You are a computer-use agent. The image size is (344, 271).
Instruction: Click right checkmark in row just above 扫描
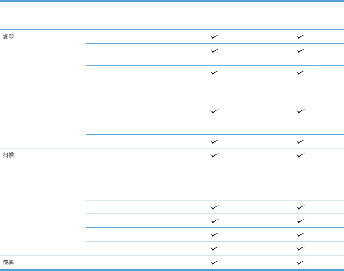click(x=301, y=142)
